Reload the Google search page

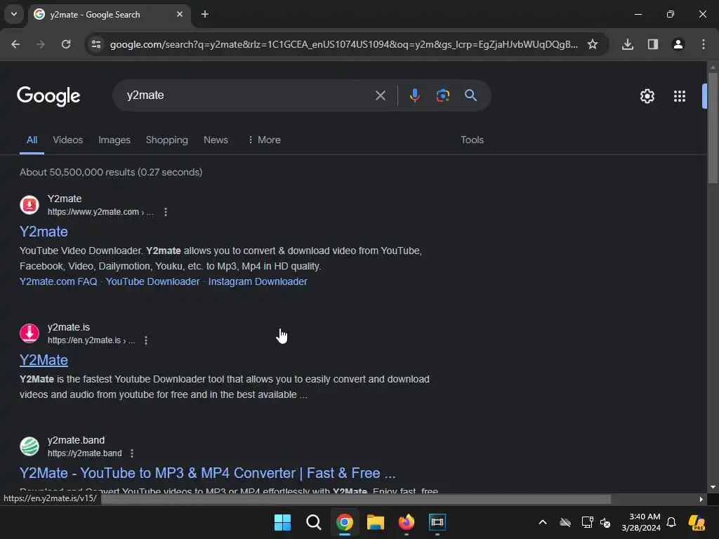[66, 44]
